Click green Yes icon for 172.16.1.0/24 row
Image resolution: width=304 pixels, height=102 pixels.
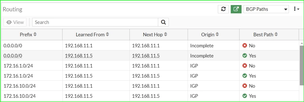pyautogui.click(x=245, y=76)
